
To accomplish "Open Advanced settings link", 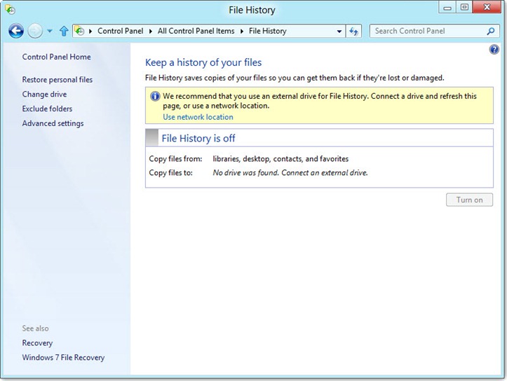I will tap(53, 123).
